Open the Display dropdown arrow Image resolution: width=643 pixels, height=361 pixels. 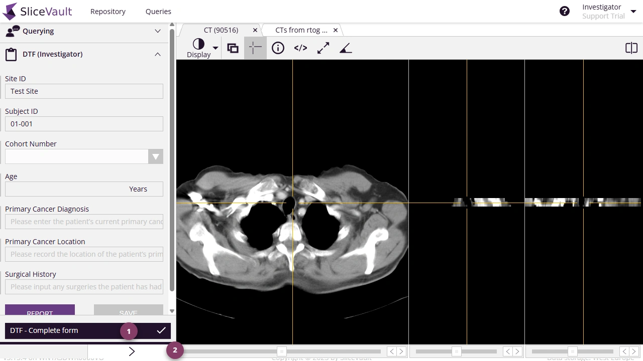coord(216,48)
